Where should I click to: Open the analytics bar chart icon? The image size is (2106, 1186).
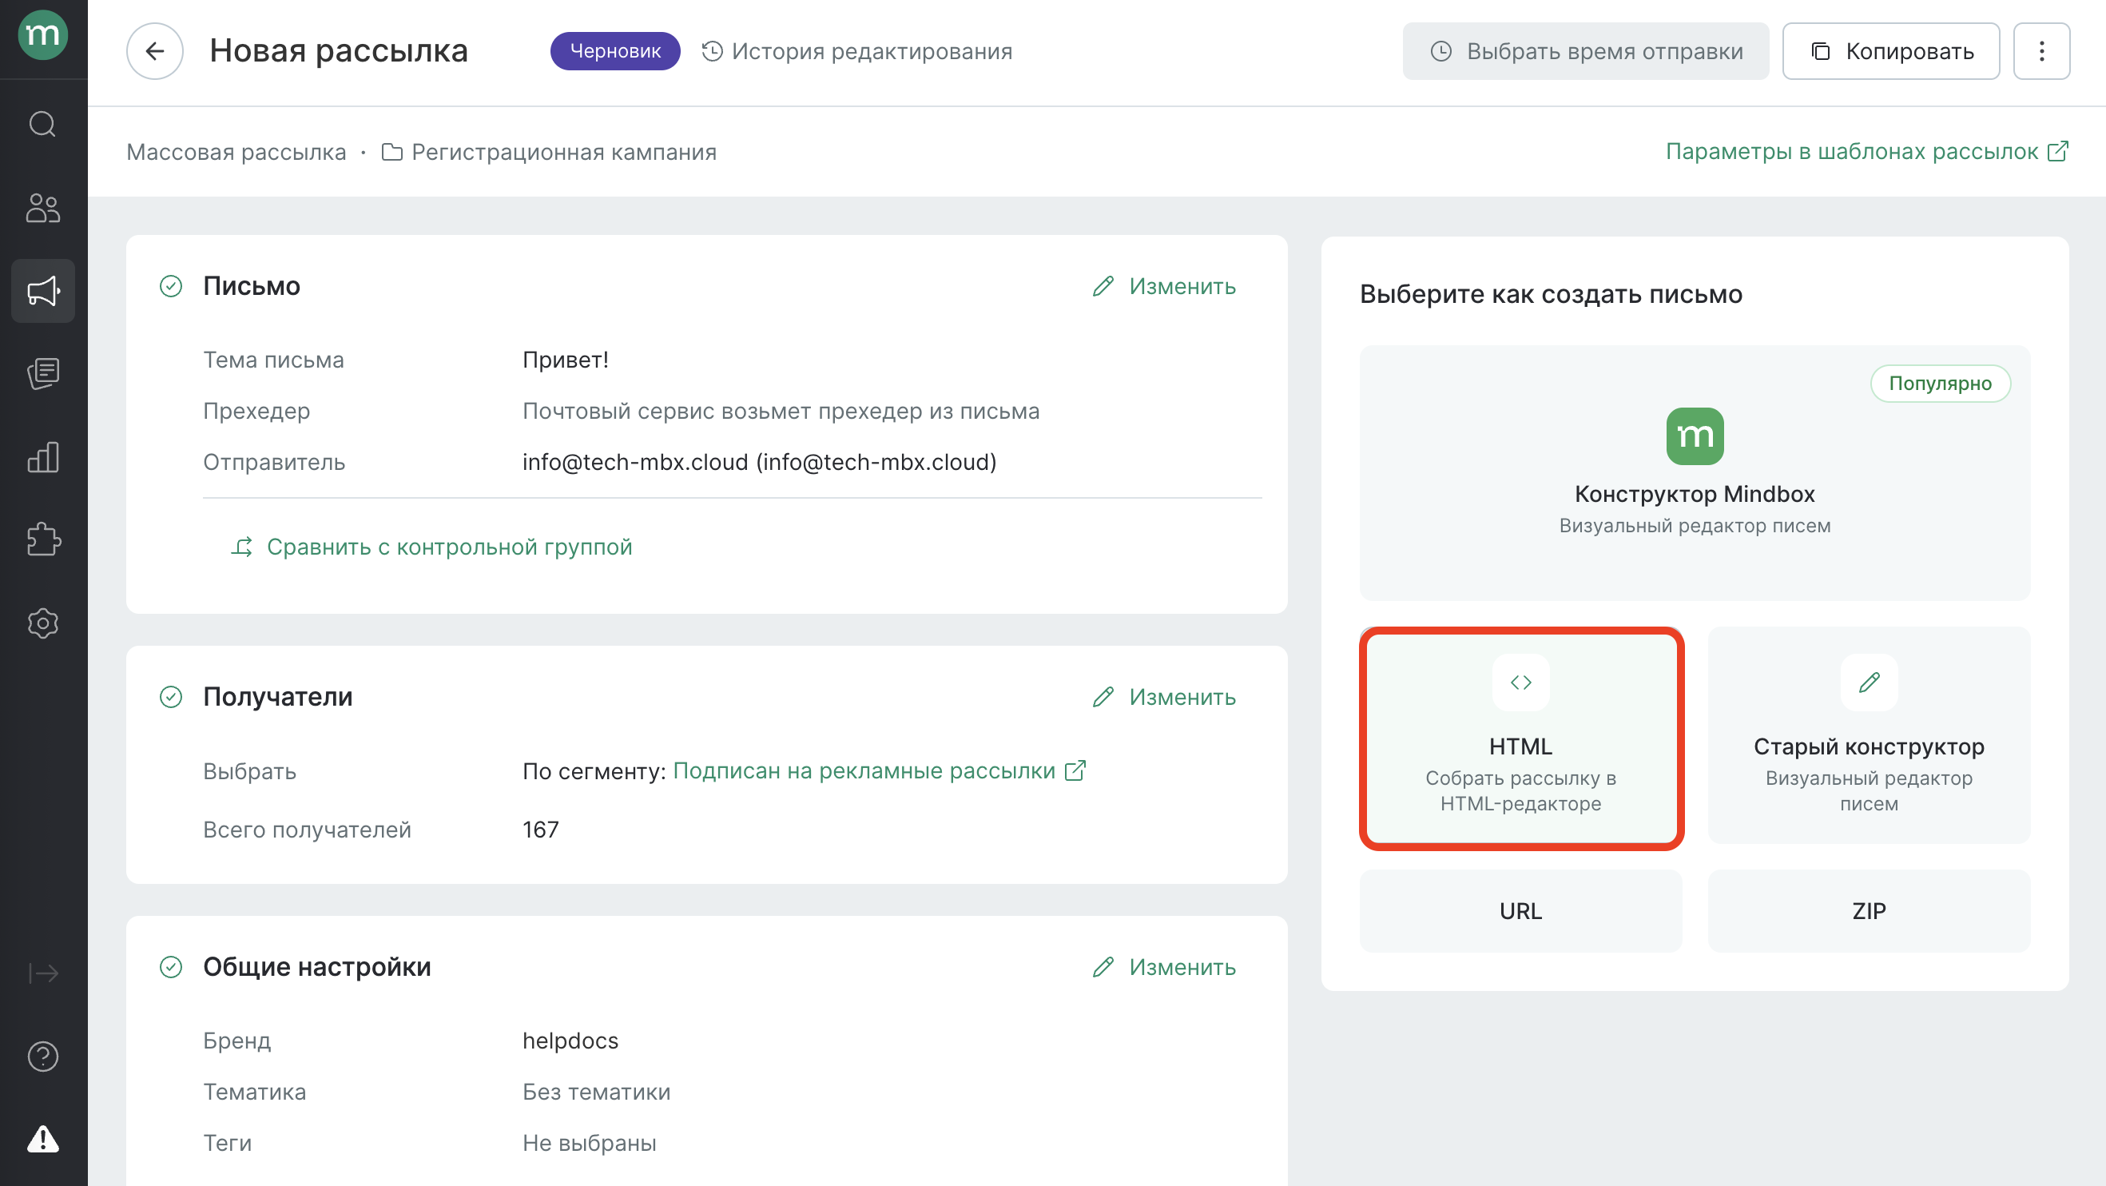point(42,457)
